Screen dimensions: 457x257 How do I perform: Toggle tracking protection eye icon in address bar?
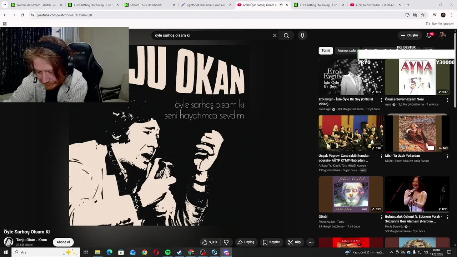point(415,15)
